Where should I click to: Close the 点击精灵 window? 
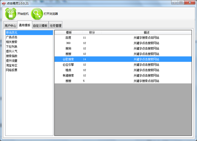(190, 3)
